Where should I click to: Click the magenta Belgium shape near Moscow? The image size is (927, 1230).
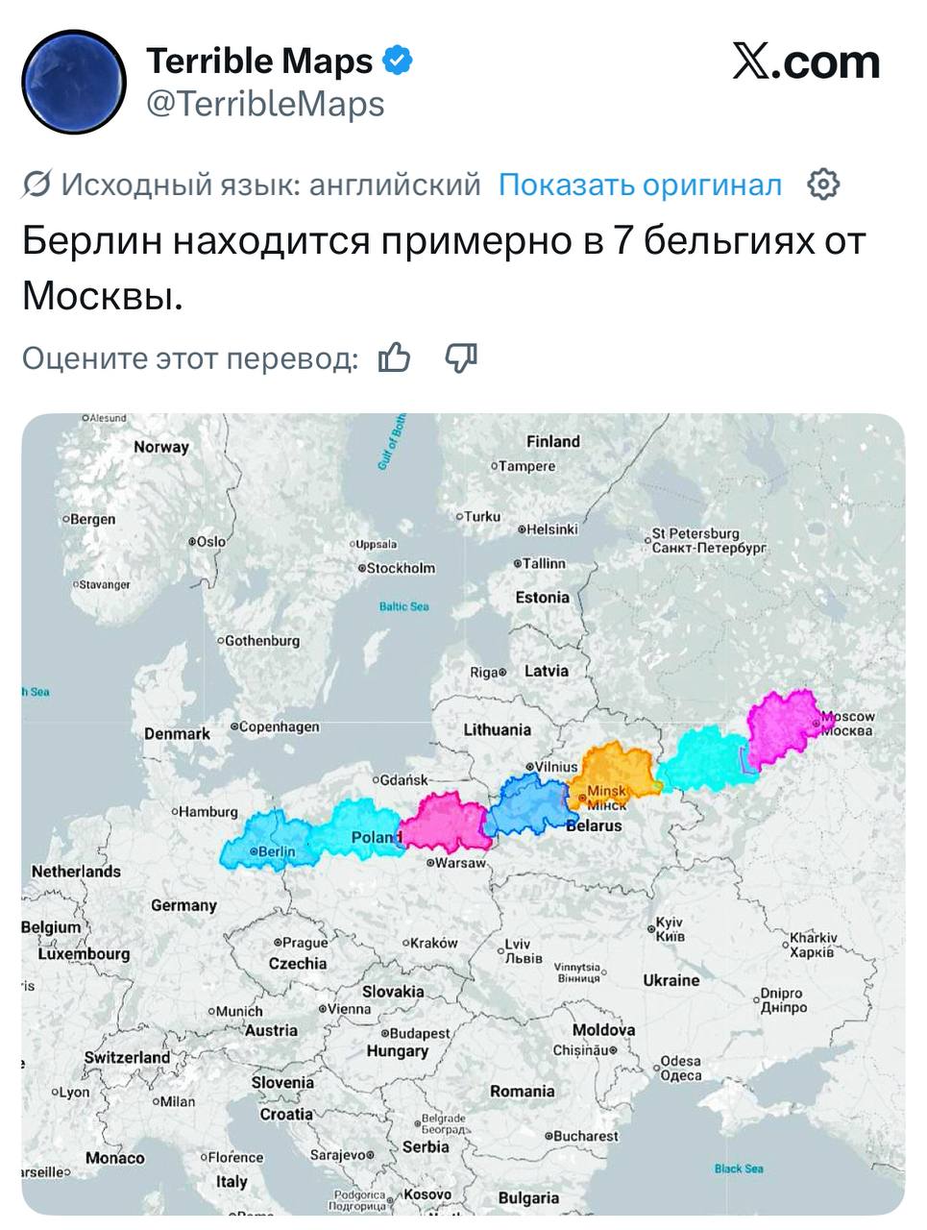pos(778,726)
